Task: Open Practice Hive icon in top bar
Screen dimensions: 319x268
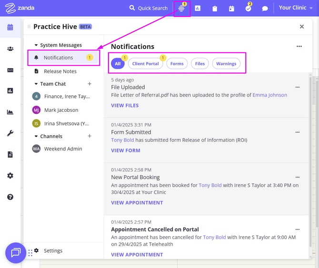Action: click(181, 9)
